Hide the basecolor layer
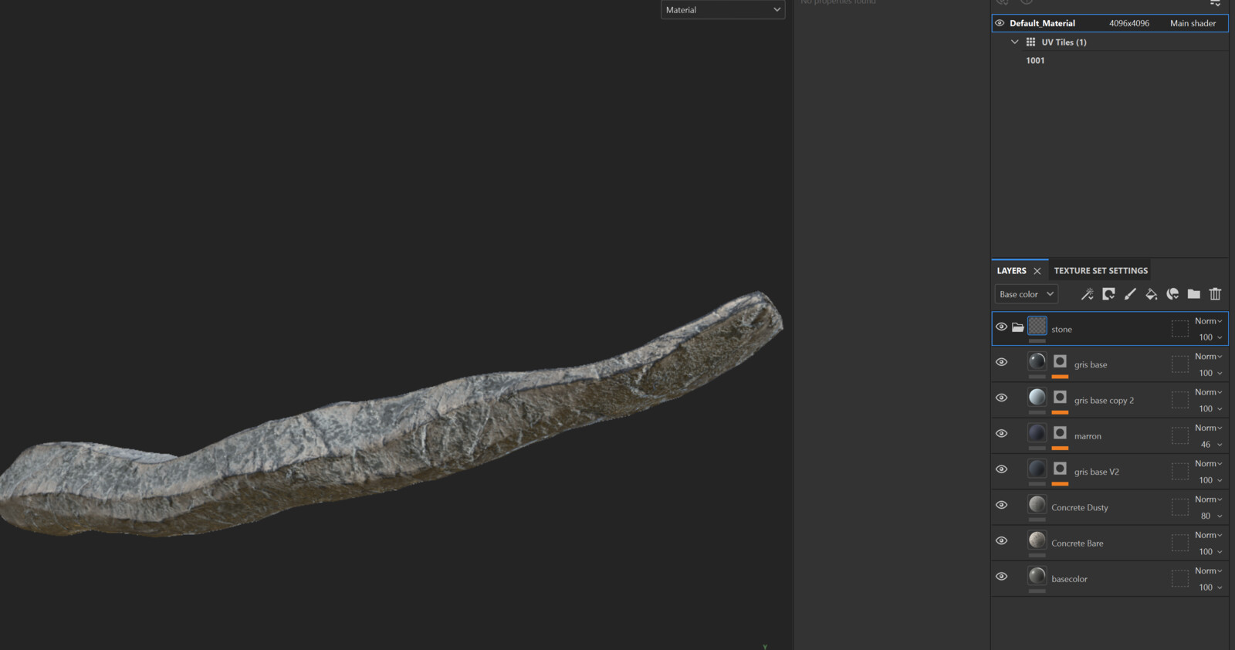This screenshot has height=650, width=1235. coord(1002,577)
